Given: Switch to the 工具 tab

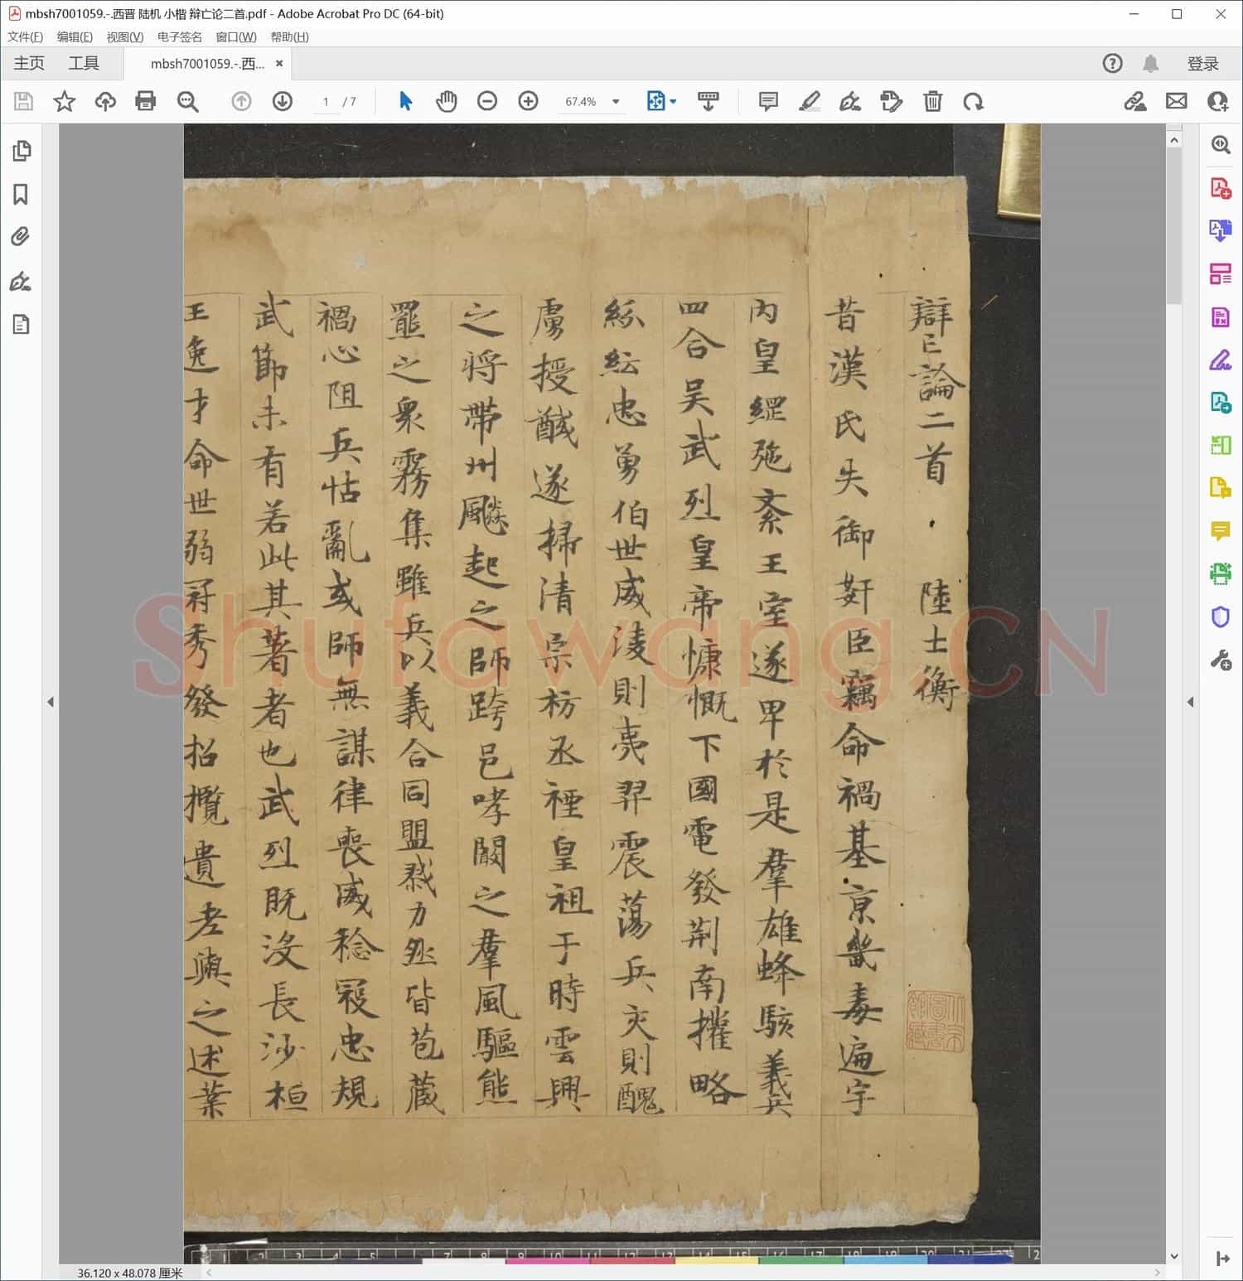Looking at the screenshot, I should tap(84, 63).
